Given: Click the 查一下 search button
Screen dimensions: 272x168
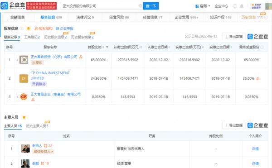Looking at the screenshot, I should tap(151, 6).
